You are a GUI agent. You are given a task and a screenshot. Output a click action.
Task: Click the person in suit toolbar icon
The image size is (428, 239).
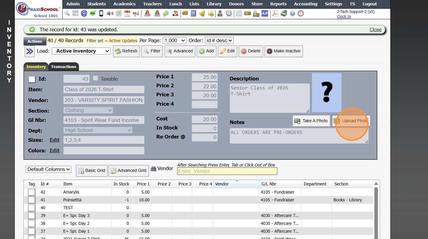220,14
